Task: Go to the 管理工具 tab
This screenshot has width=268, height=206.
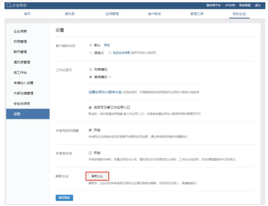Action: 197,14
